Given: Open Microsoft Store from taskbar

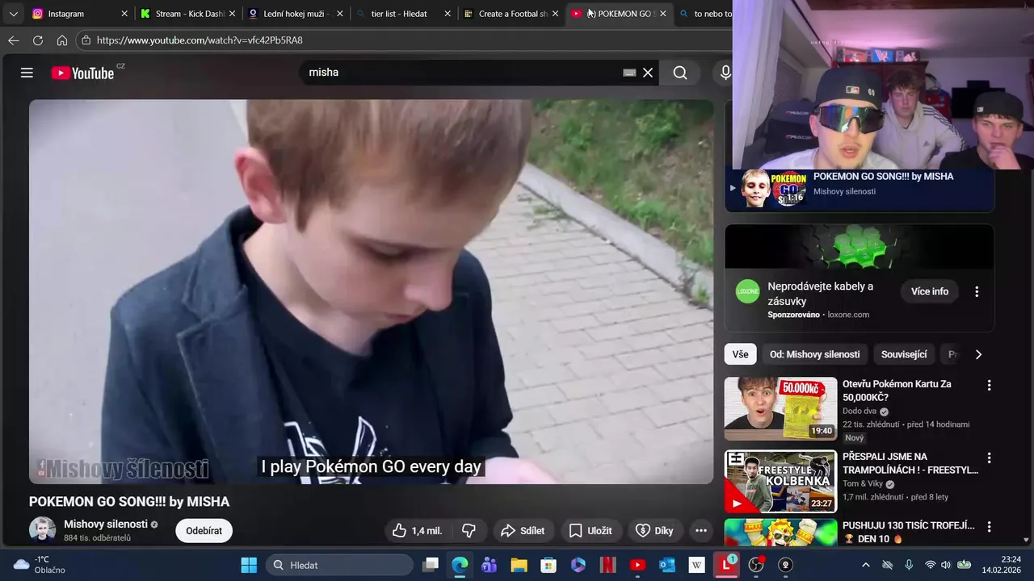Looking at the screenshot, I should point(549,565).
